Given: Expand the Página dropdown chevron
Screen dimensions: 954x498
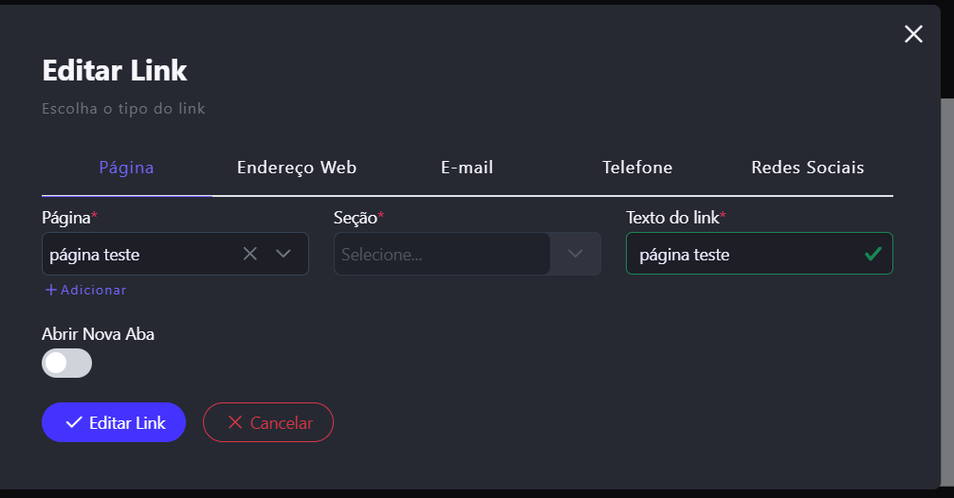Looking at the screenshot, I should 283,254.
